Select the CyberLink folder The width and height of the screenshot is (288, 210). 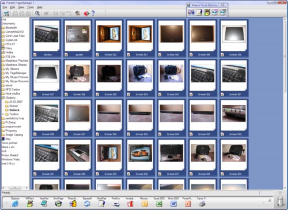[12, 40]
